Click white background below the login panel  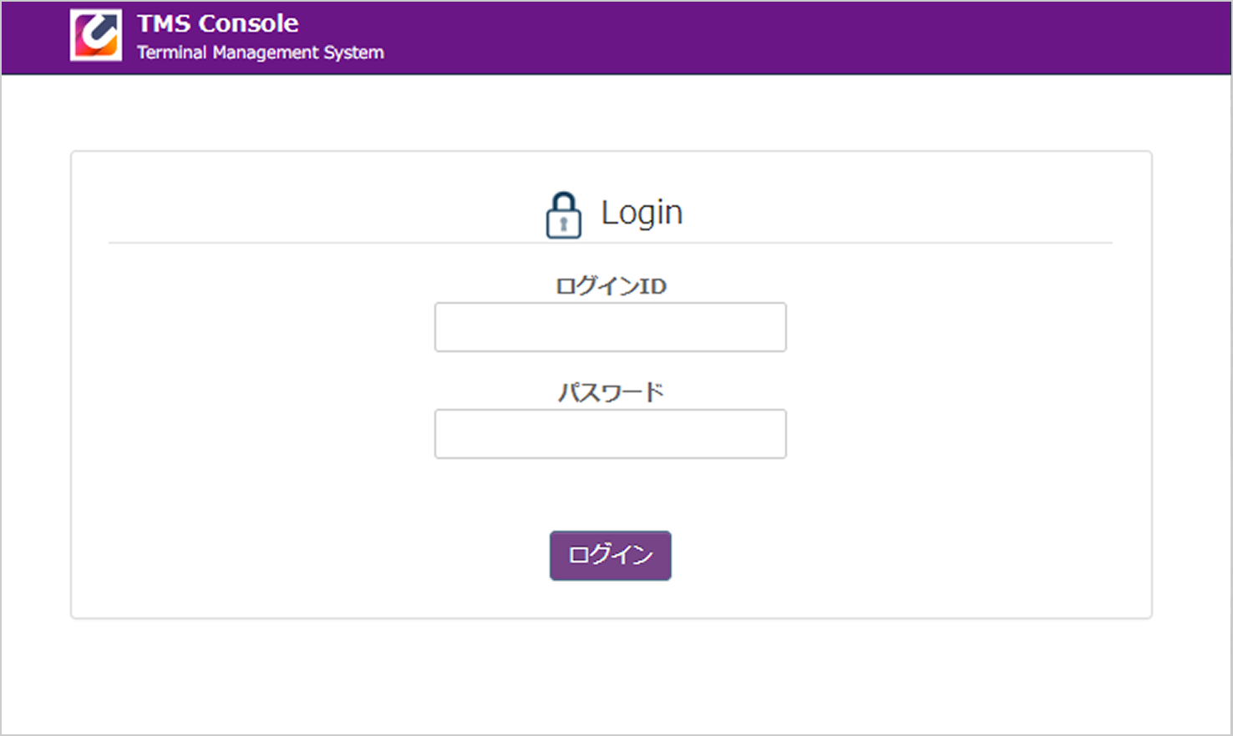pyautogui.click(x=610, y=676)
